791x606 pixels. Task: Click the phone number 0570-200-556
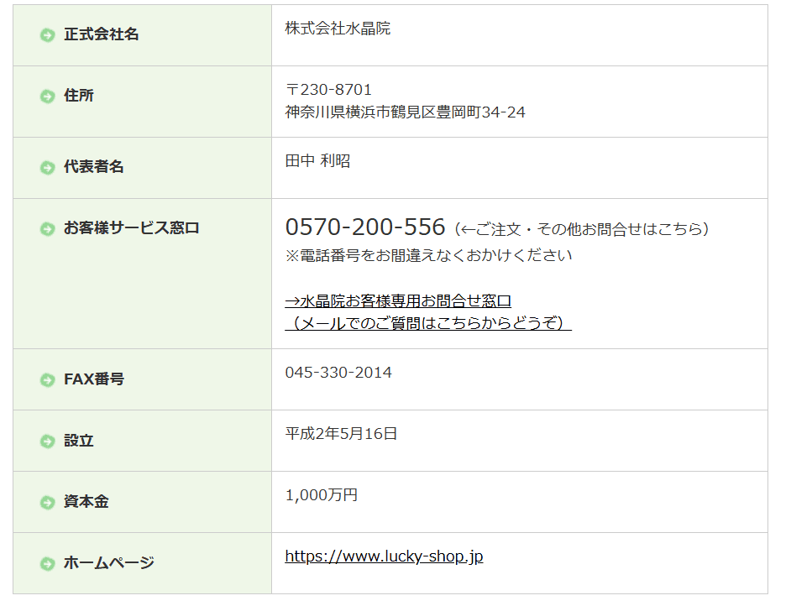point(365,227)
